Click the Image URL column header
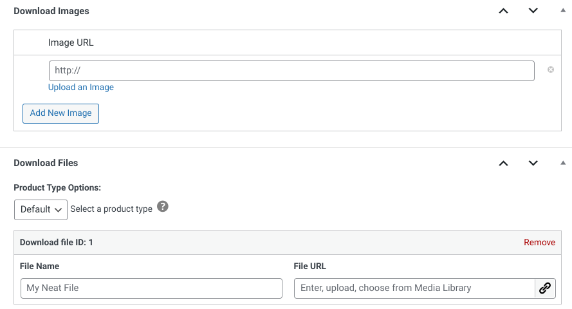The image size is (572, 309). click(x=71, y=42)
